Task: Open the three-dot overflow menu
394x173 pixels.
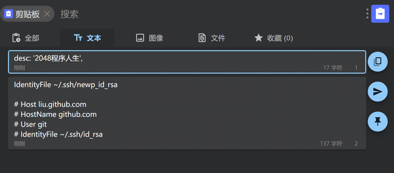Action: pos(367,13)
